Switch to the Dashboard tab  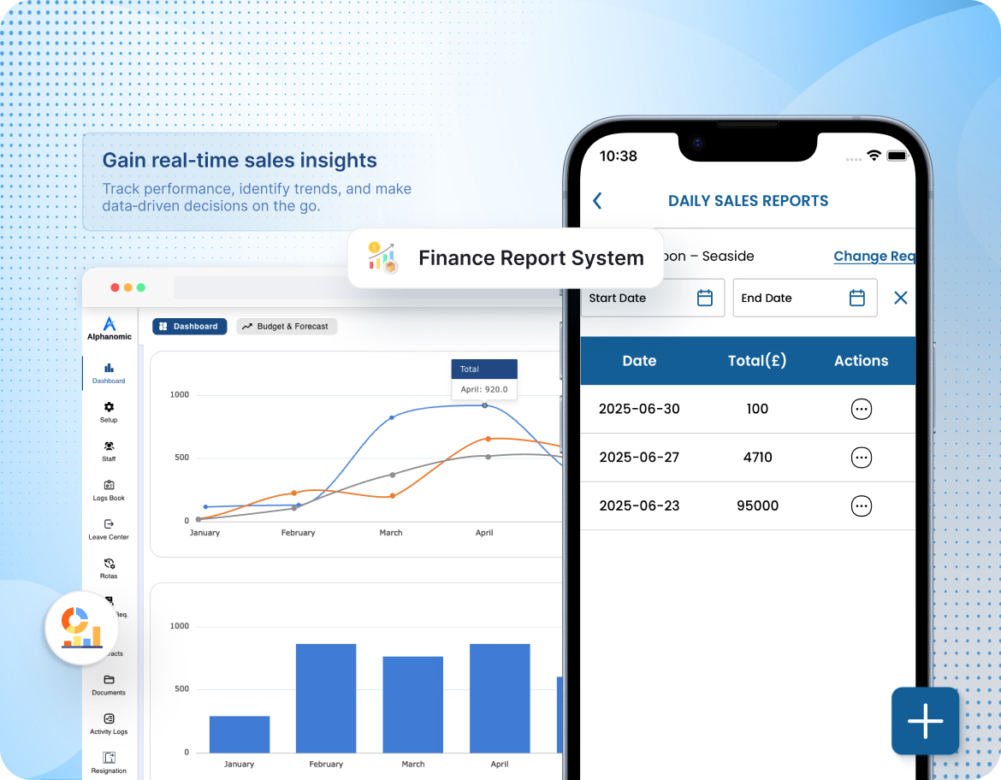click(x=189, y=326)
